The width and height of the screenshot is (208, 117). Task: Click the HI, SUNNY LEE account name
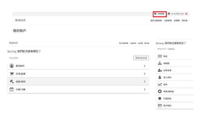click(x=177, y=14)
